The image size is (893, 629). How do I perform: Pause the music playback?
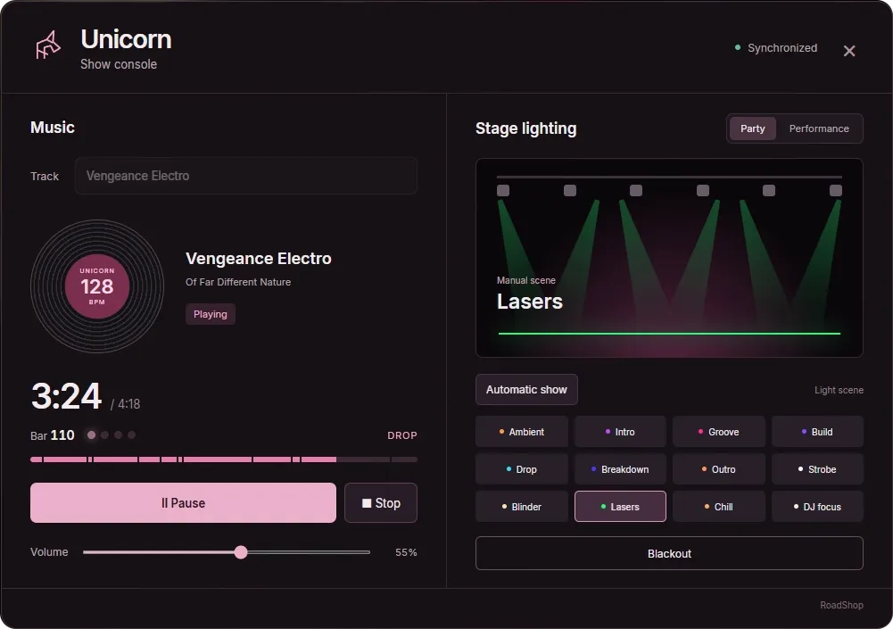183,502
